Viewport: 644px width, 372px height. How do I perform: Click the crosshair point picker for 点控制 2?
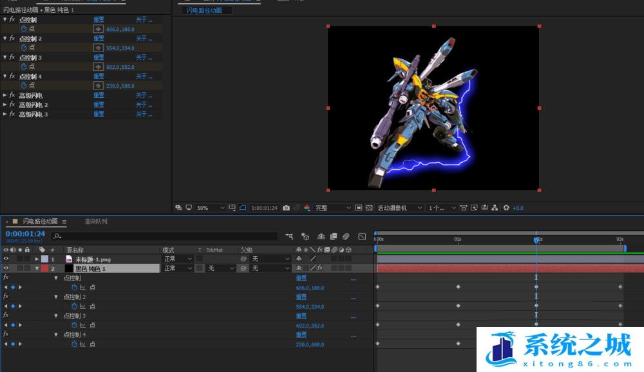[98, 48]
